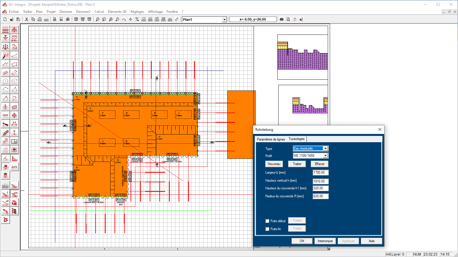Select the TEXT tool in left toolbar
The image size is (458, 257).
[5, 115]
